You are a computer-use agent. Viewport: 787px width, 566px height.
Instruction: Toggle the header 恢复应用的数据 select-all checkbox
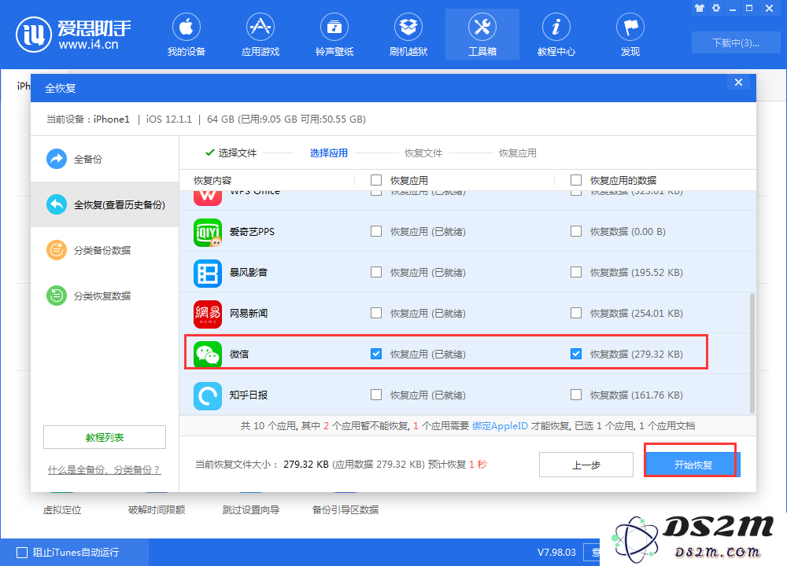pos(576,180)
